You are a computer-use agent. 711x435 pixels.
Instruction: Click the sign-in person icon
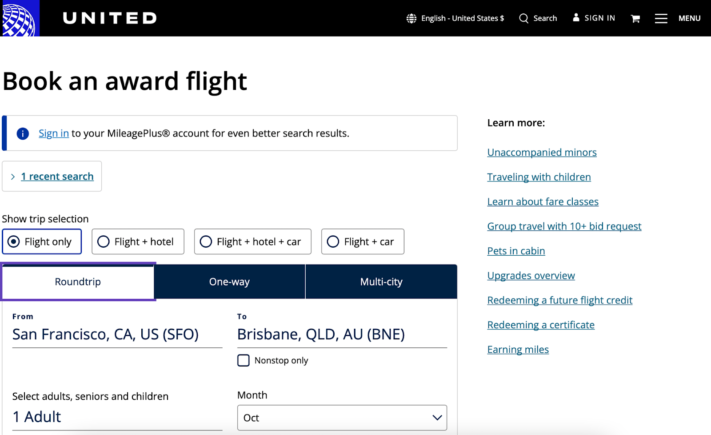(x=576, y=18)
